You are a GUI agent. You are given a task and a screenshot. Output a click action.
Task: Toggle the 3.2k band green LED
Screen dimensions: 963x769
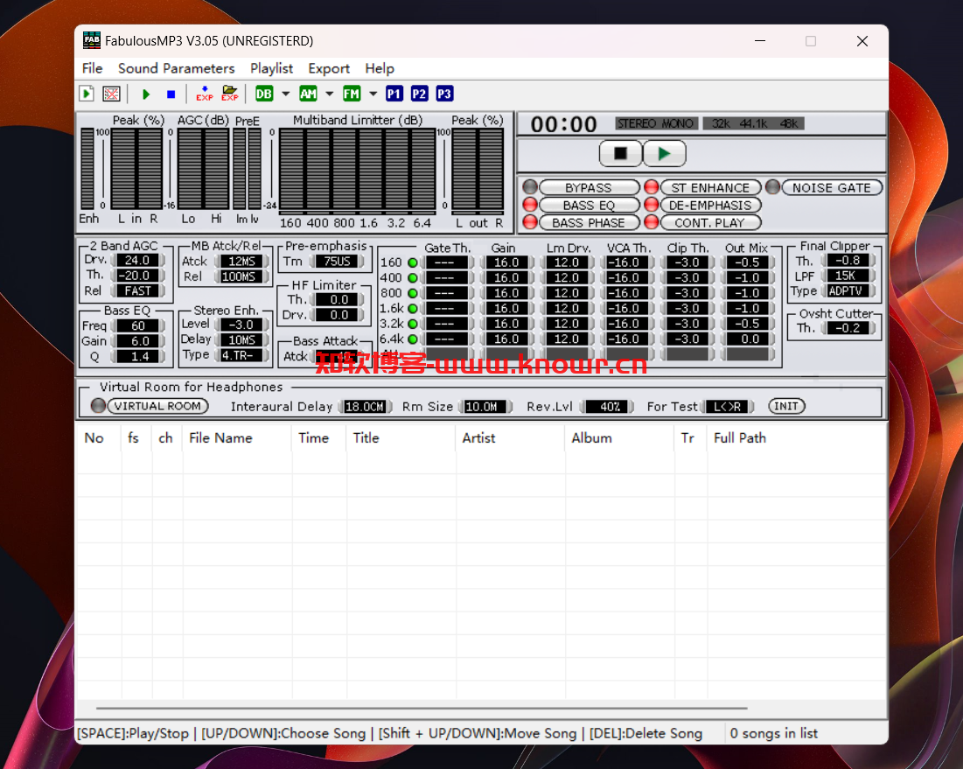pos(413,325)
